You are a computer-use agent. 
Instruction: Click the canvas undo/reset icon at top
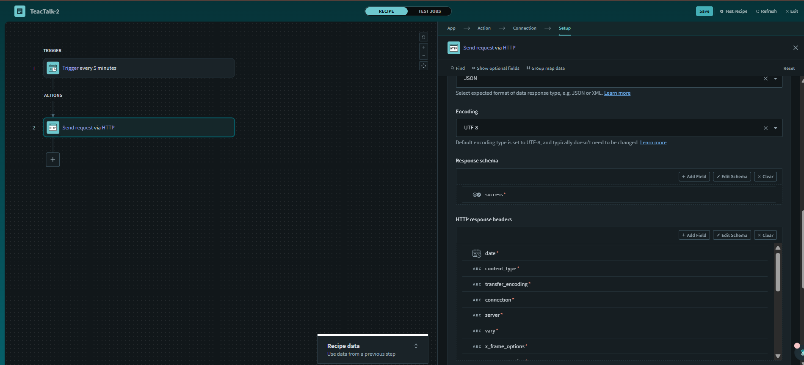(x=423, y=37)
